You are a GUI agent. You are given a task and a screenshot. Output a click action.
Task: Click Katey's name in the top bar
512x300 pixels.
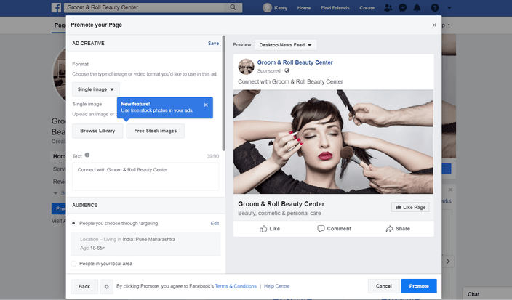tap(281, 8)
